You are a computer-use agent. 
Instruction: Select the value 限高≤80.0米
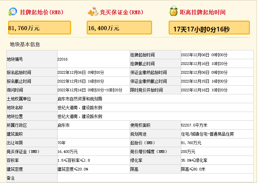pyautogui.click(x=193, y=169)
